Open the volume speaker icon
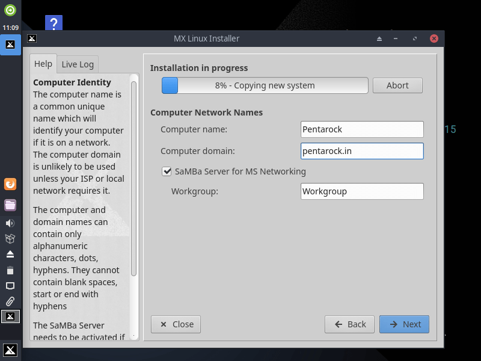The width and height of the screenshot is (481, 361). (10, 223)
